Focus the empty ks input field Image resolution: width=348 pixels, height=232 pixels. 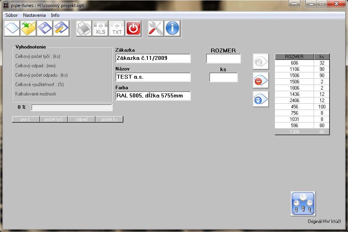pos(223,77)
